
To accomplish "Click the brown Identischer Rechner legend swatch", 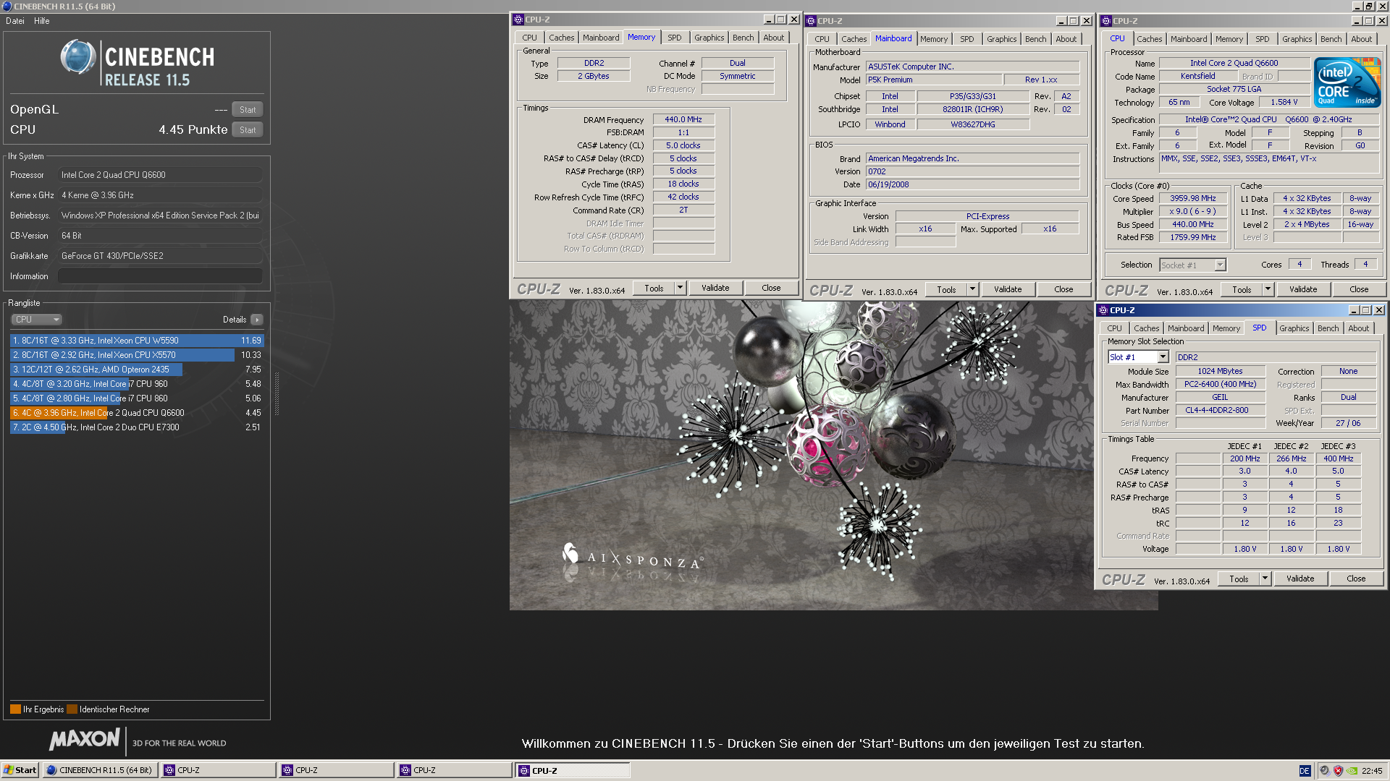I will tap(72, 709).
